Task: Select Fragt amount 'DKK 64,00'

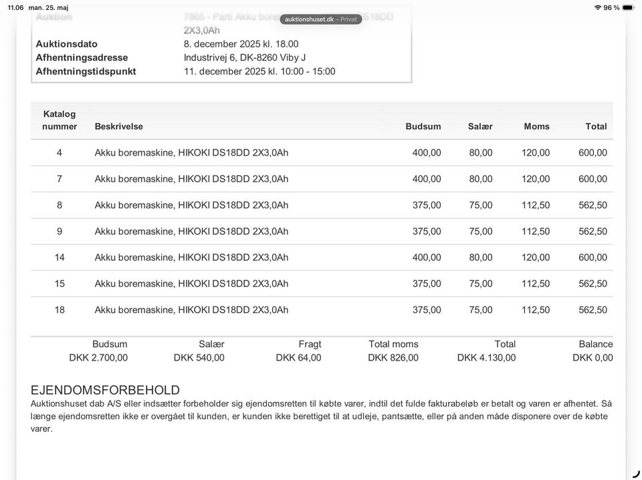Action: (x=298, y=358)
